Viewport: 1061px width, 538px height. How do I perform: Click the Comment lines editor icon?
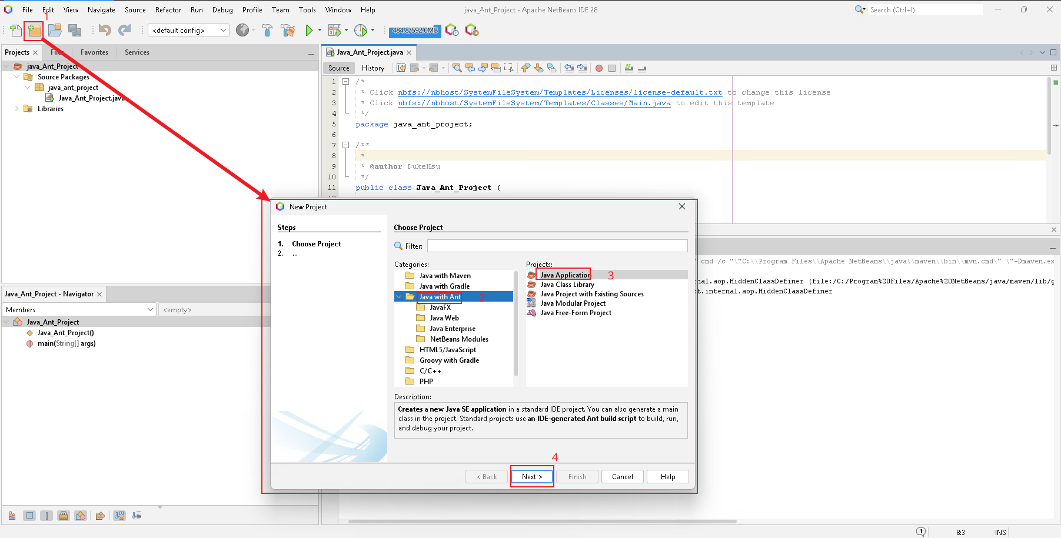point(629,68)
